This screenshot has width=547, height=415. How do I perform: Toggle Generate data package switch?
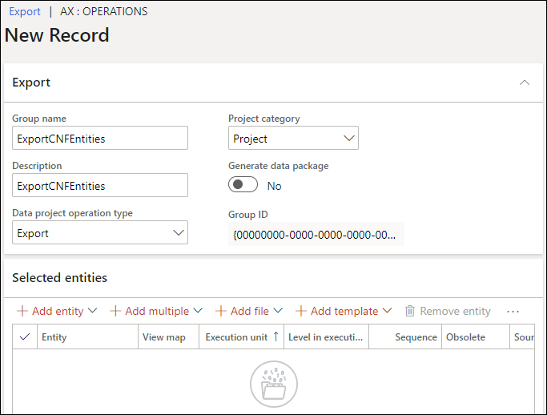click(x=243, y=185)
